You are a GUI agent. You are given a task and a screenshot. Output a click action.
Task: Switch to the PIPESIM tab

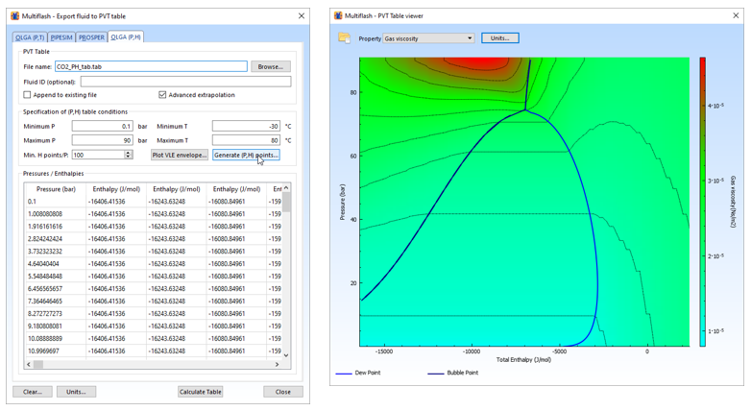click(x=61, y=37)
